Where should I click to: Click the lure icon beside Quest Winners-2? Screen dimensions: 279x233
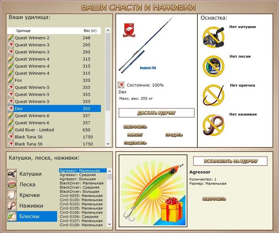coord(10,38)
